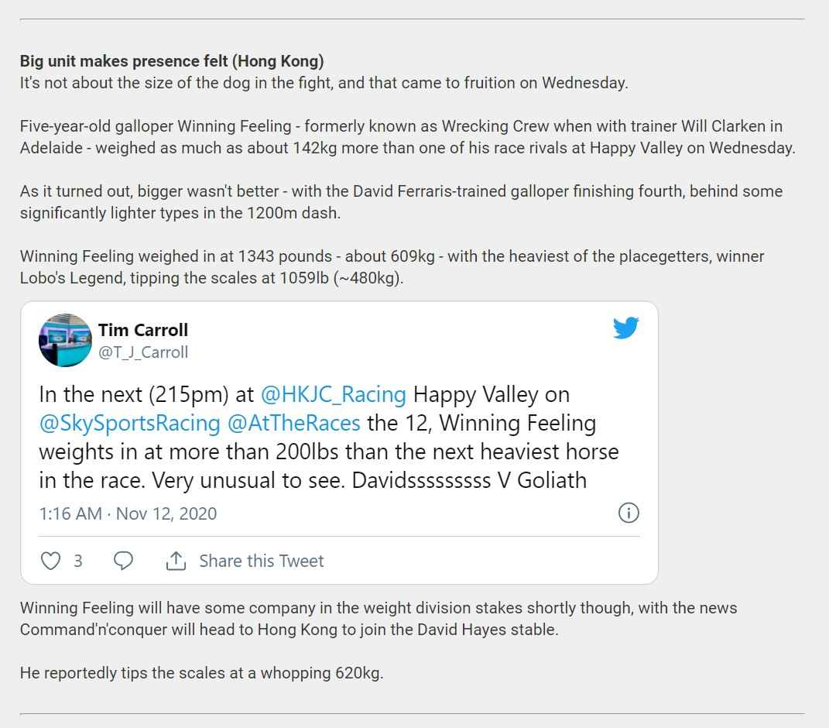Click Share this Tweet text
Image resolution: width=829 pixels, height=728 pixels.
(x=261, y=561)
